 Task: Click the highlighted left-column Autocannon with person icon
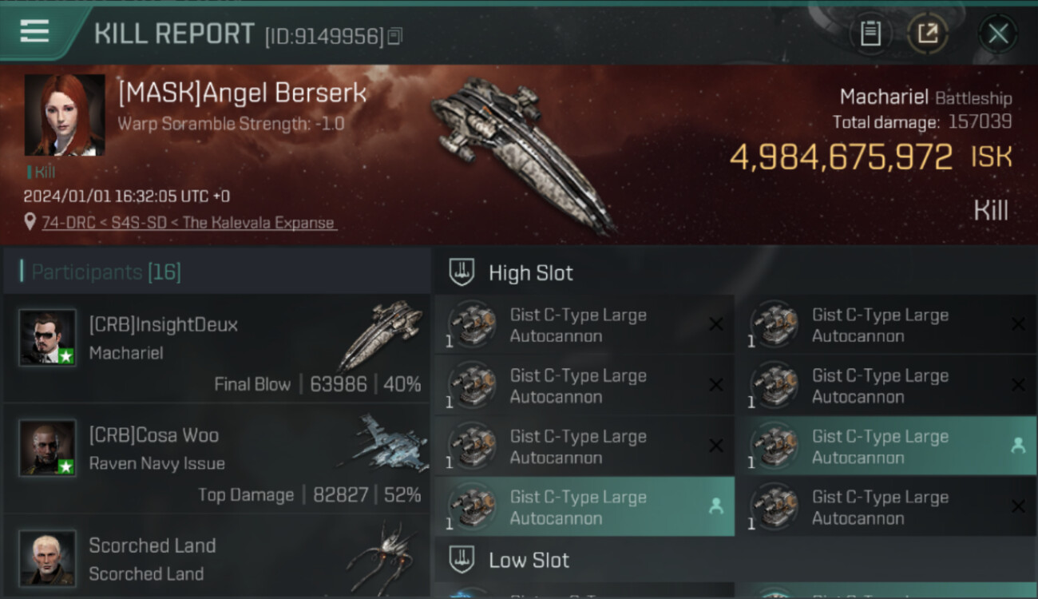(584, 507)
